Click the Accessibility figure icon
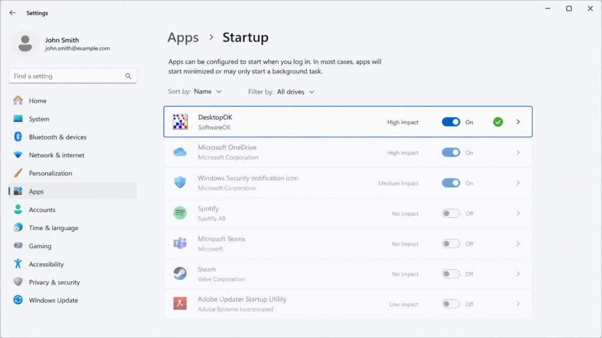602x338 pixels. (x=18, y=263)
